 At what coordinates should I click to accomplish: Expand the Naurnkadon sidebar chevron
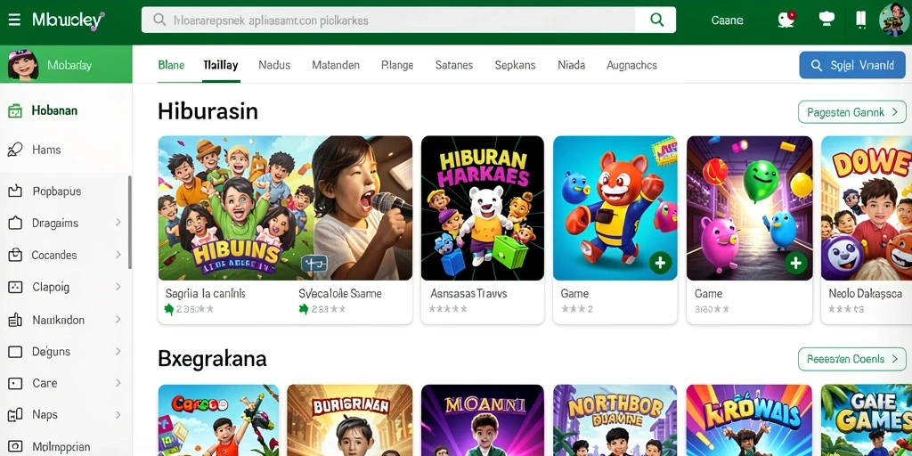click(118, 320)
